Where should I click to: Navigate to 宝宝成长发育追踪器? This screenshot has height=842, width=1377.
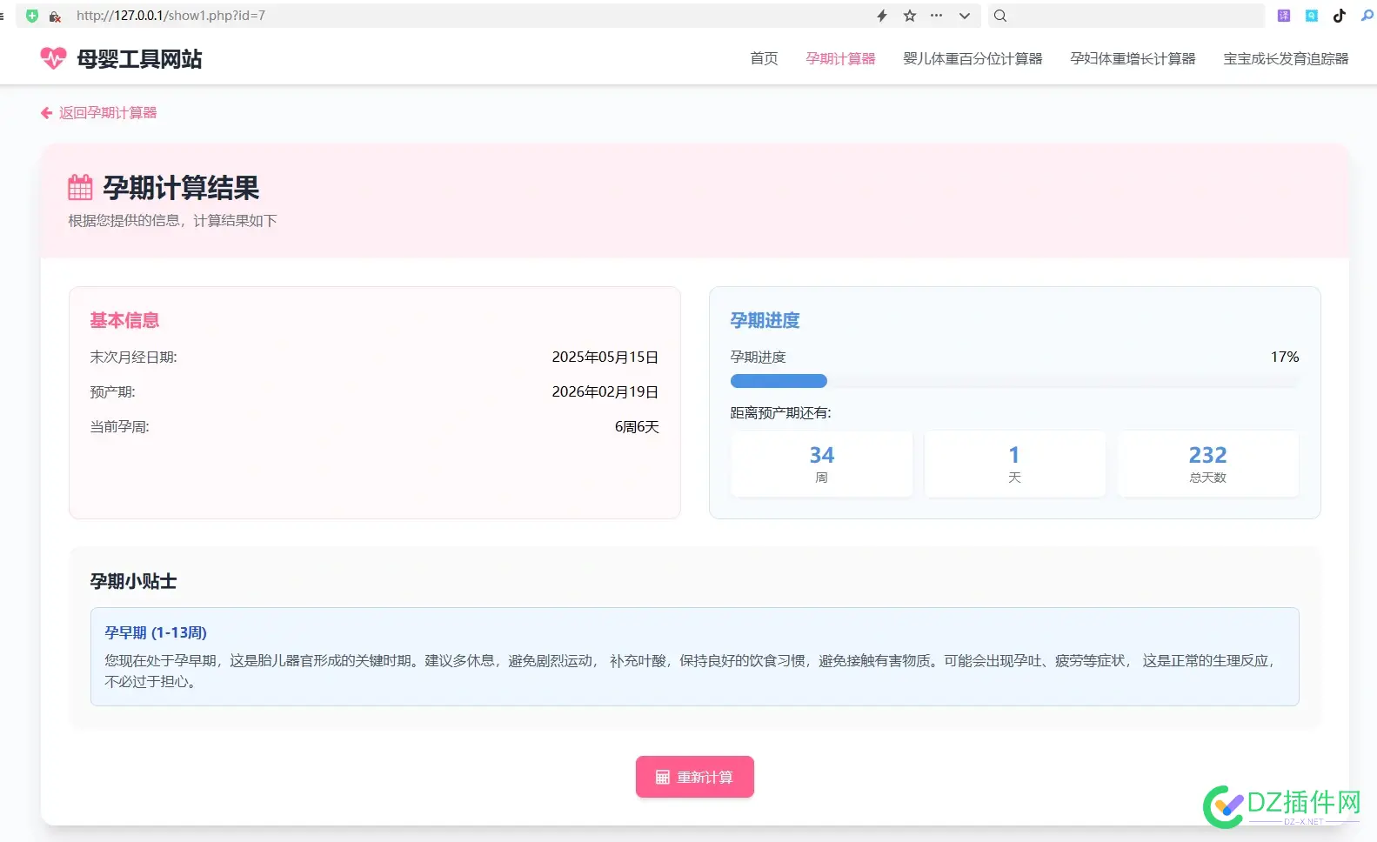(1286, 58)
